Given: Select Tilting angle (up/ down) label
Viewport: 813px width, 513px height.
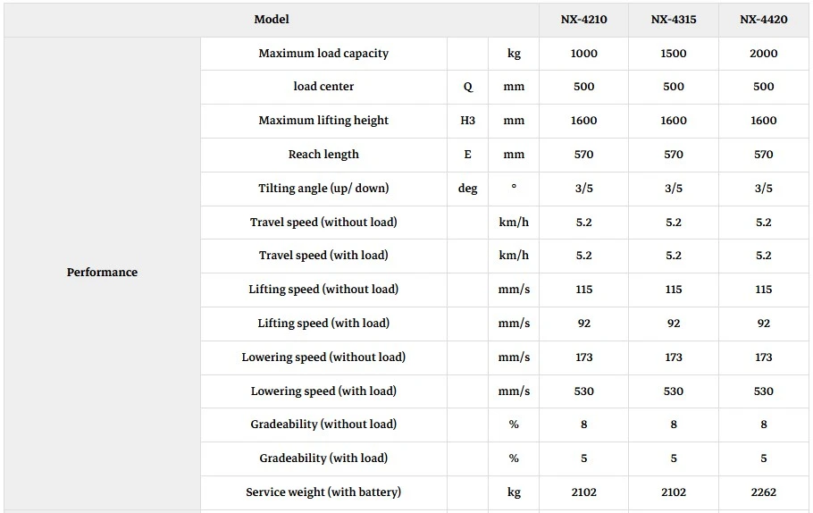Looking at the screenshot, I should (323, 189).
